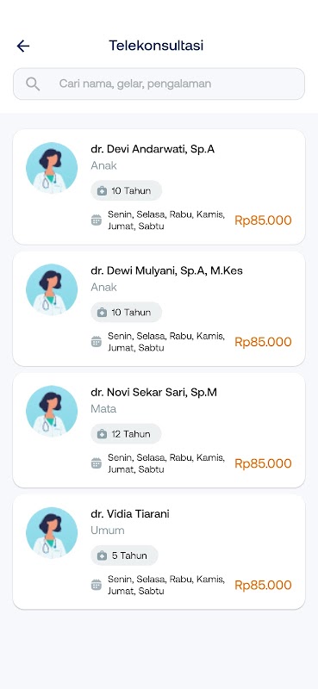Select the dr. Novi Sekar Sari, Sp.M name
The width and height of the screenshot is (318, 689).
154,393
